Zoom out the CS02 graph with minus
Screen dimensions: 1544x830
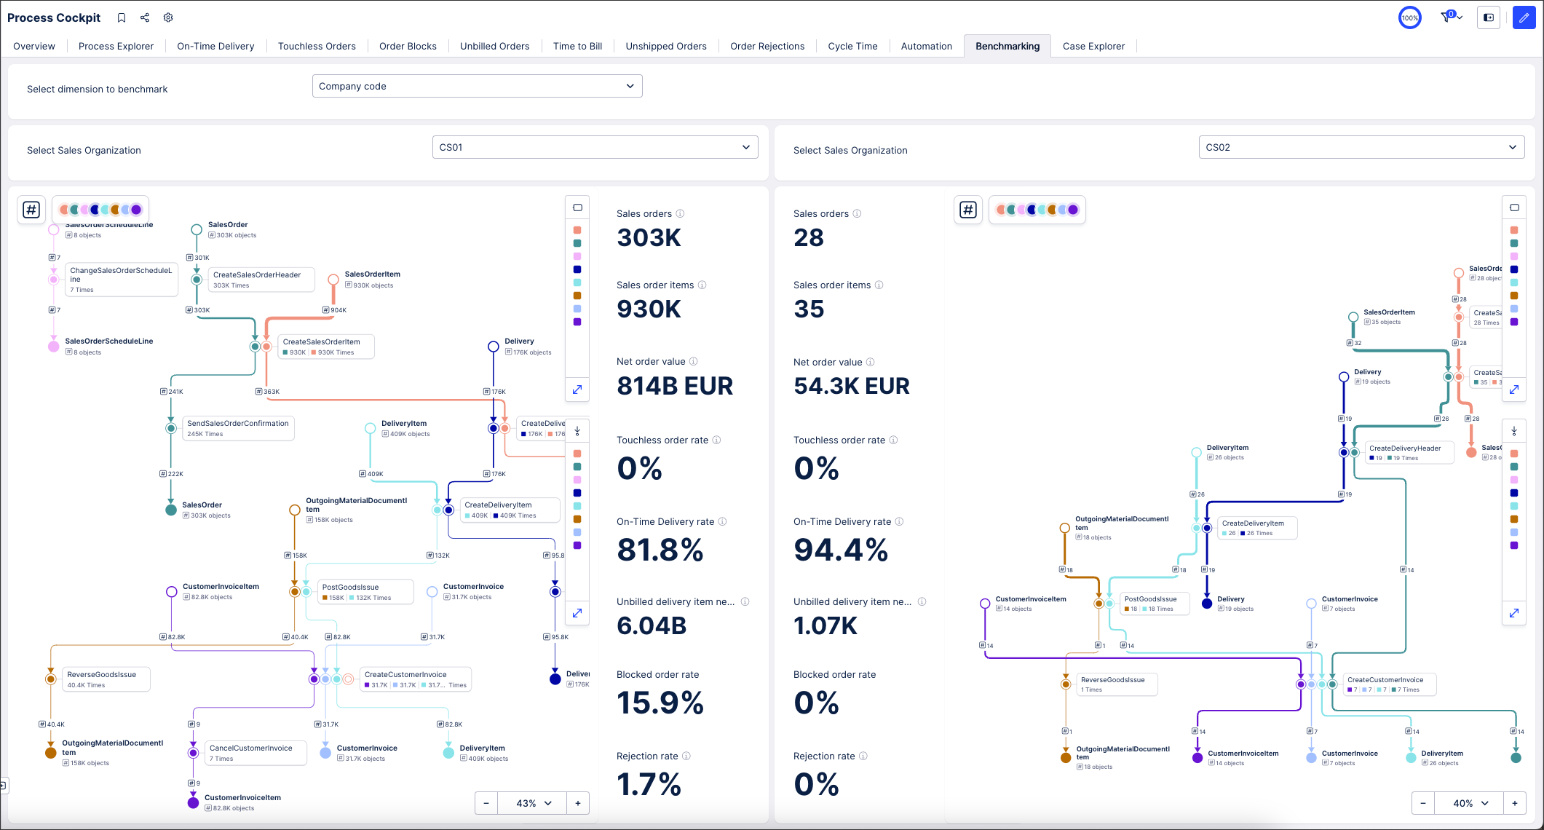click(x=1423, y=803)
